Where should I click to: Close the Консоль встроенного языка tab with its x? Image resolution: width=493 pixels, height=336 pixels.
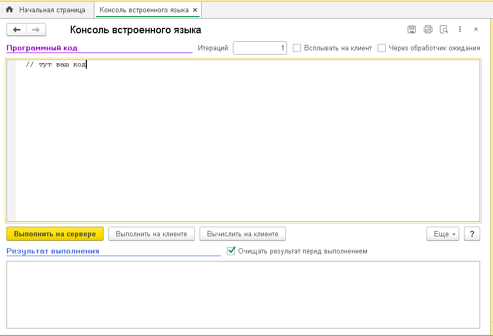[195, 10]
